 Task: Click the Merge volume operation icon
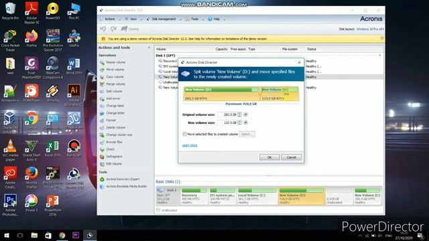coord(102,84)
